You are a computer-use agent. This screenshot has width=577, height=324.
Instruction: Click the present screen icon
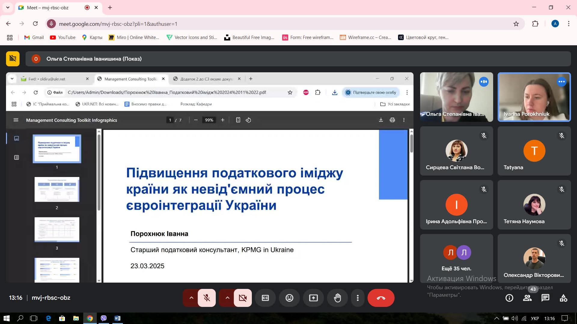tap(313, 298)
